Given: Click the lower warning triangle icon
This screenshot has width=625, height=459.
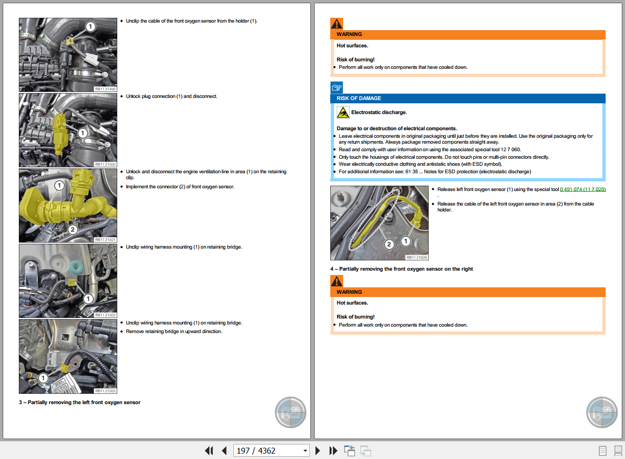Looking at the screenshot, I should (337, 281).
